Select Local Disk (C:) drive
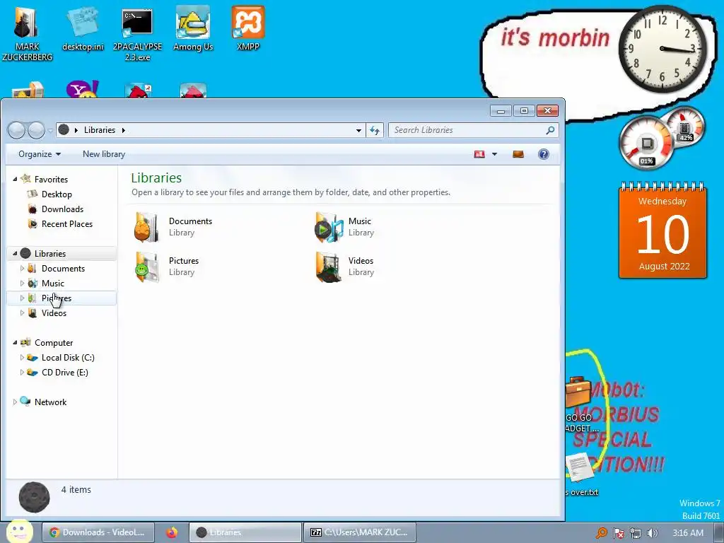Viewport: 724px width, 543px height. pos(67,357)
